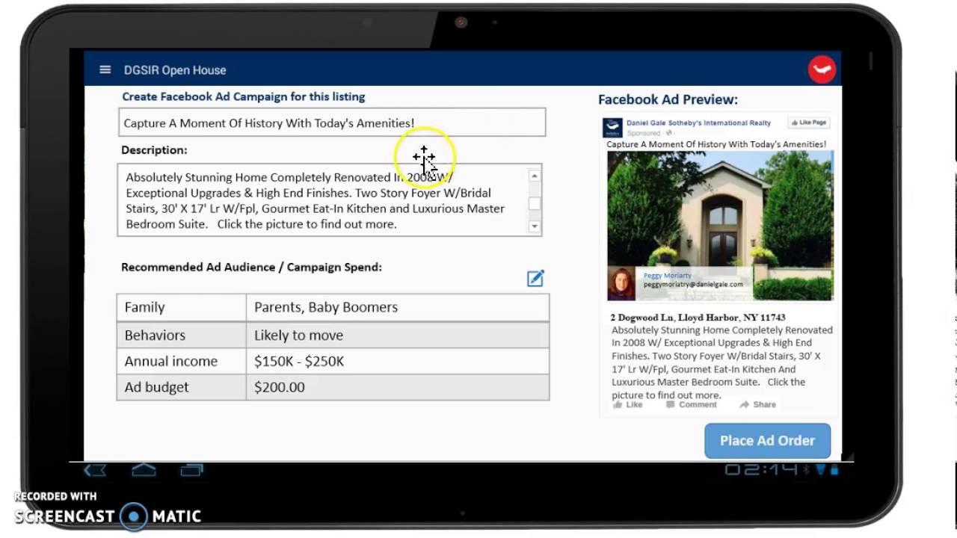Tap the battery status icon
957x538 pixels.
point(834,470)
